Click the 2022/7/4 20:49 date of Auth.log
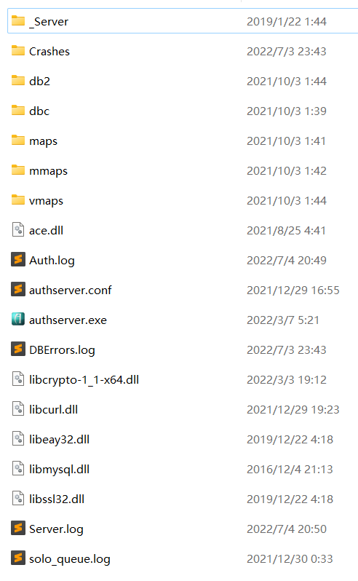Viewport: 358px width, 581px height. point(287,260)
